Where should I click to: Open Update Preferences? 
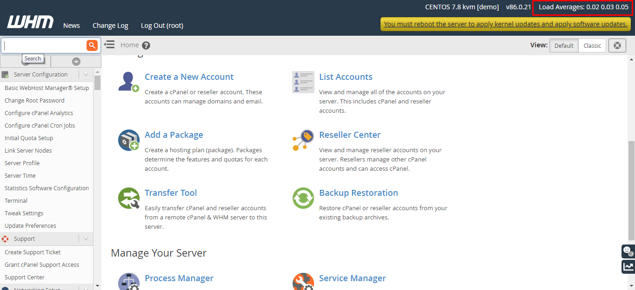pos(30,226)
